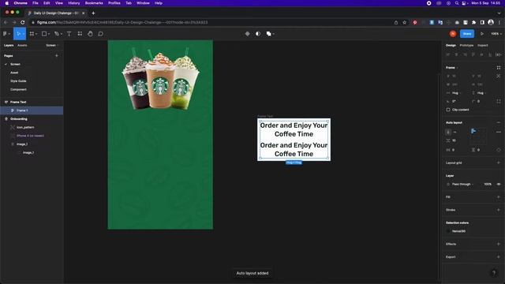Image resolution: width=505 pixels, height=284 pixels.
Task: Open Boolean operations dropdown arrow
Action: (x=274, y=34)
